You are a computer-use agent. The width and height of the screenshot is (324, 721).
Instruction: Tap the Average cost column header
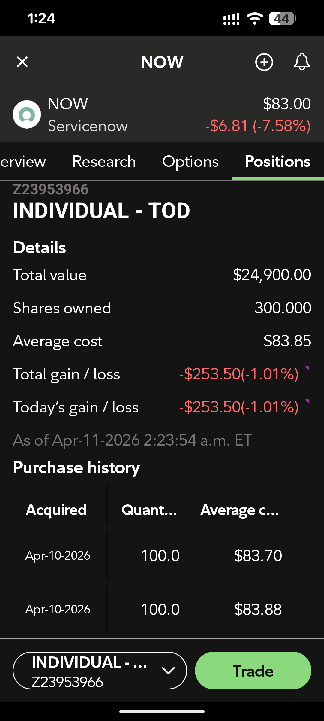point(240,510)
